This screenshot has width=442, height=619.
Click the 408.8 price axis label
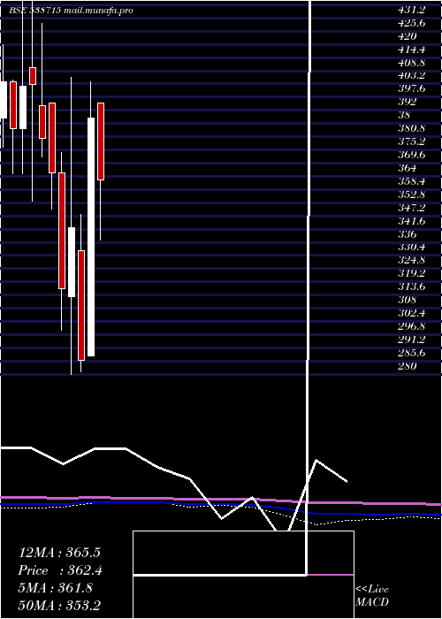point(411,63)
